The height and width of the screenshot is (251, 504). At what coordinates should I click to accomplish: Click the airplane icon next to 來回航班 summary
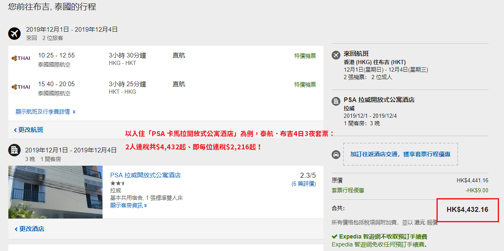pos(336,55)
